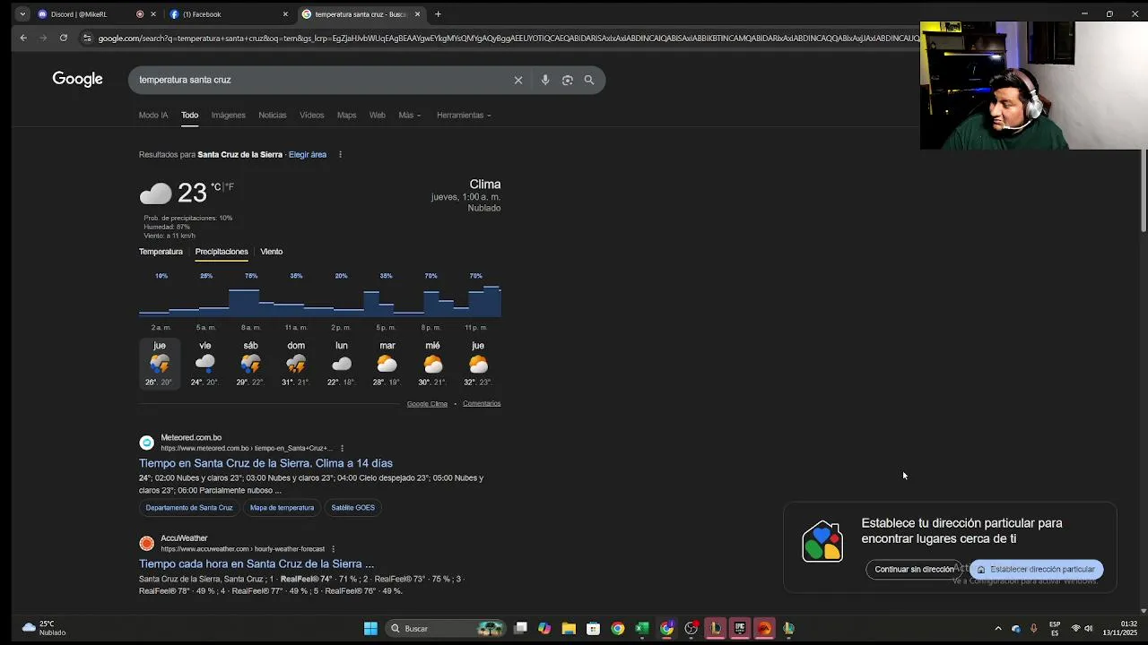This screenshot has width=1148, height=645.
Task: Clear the search box with the X icon
Action: [x=517, y=80]
